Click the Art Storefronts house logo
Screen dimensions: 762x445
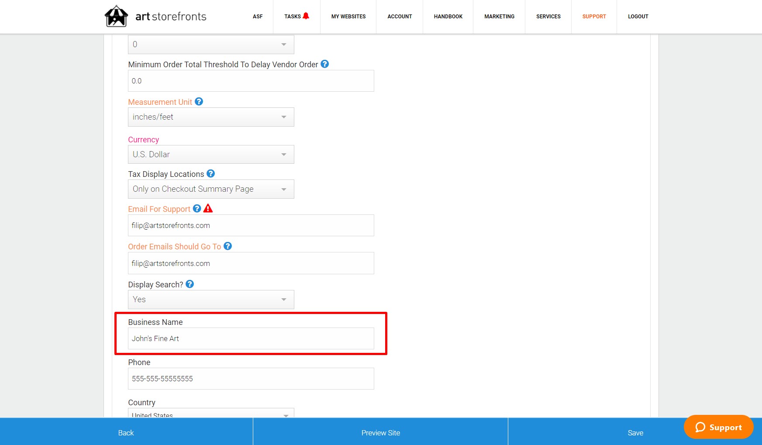[x=116, y=16]
